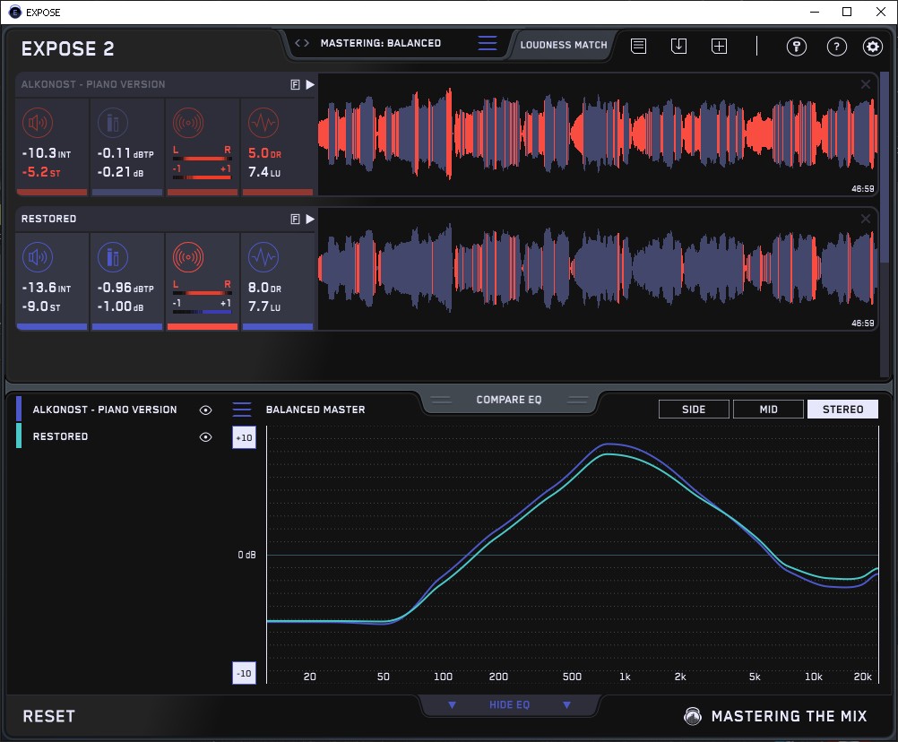Click the help question mark icon

pyautogui.click(x=836, y=47)
